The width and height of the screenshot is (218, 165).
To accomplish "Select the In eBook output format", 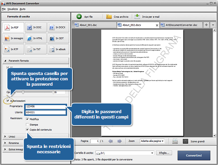I will (58, 49).
